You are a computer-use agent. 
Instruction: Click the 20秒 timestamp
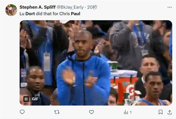(x=92, y=7)
